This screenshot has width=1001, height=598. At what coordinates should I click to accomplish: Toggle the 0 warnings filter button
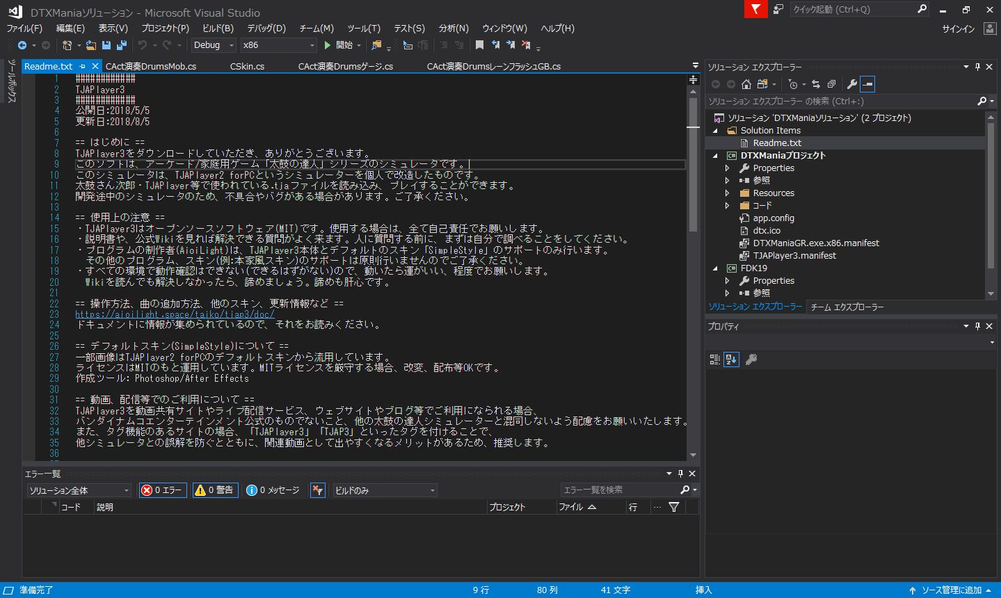click(x=216, y=490)
